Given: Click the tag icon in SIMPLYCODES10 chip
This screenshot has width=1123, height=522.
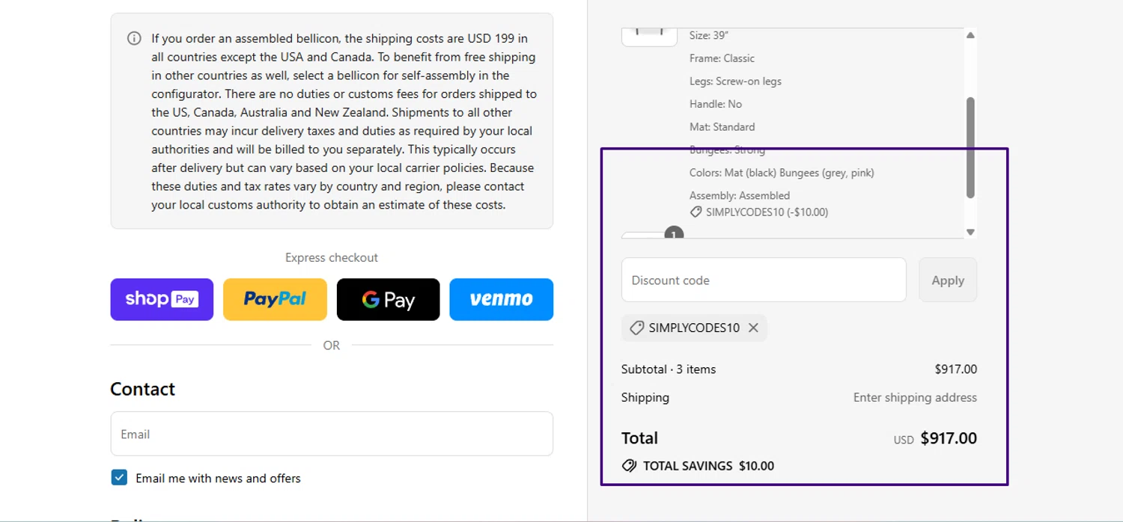Looking at the screenshot, I should point(636,328).
